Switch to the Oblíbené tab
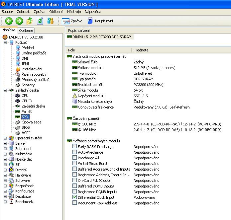 (26, 31)
